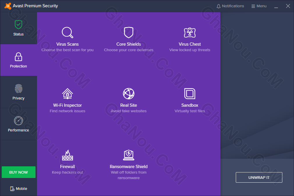Viewport: 294px width, 196px height.
Task: Click the Ransomware Shield title
Action: coord(129,167)
